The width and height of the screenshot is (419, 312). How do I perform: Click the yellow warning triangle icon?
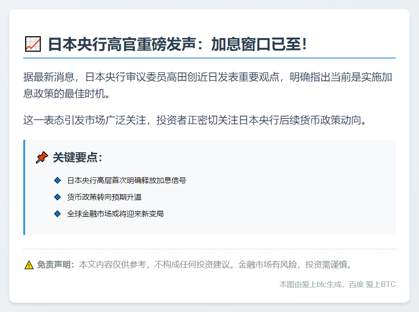29,265
